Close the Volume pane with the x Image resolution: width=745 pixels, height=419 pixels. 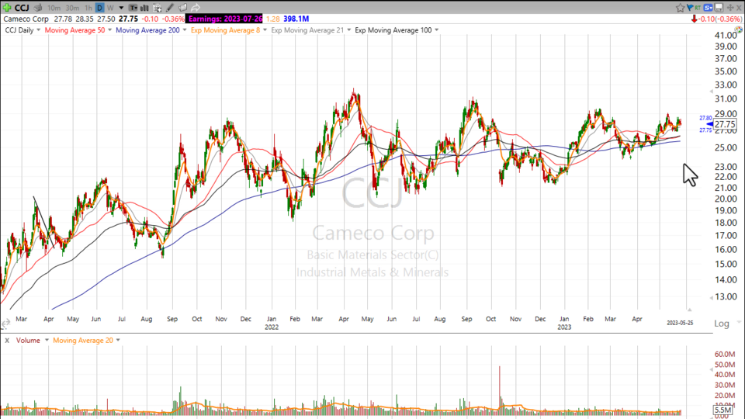coord(7,341)
